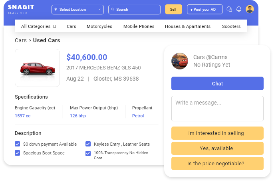The height and width of the screenshot is (182, 274).
Task: Click the Post your AD button
Action: (205, 10)
